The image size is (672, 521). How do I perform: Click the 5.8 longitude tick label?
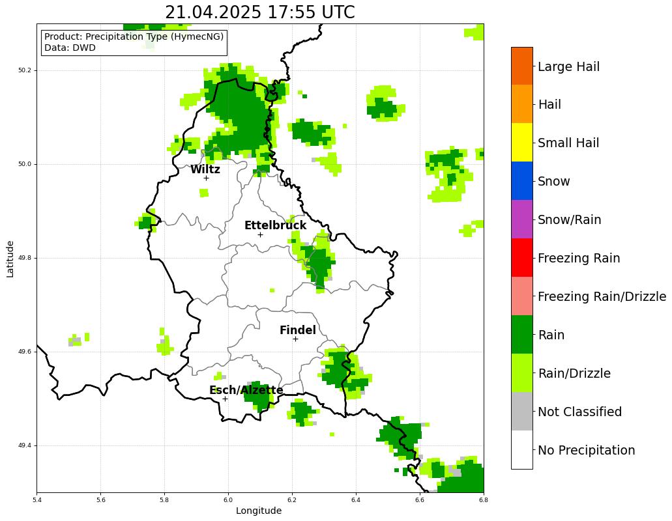(x=164, y=500)
